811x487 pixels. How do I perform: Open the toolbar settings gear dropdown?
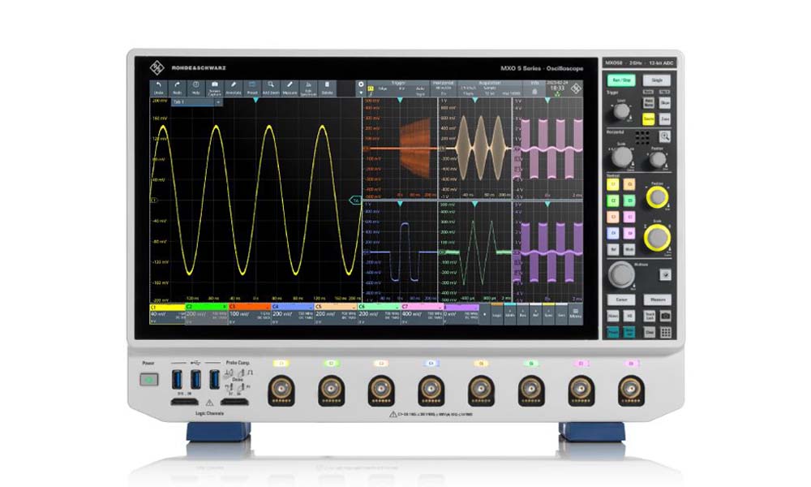[x=362, y=84]
